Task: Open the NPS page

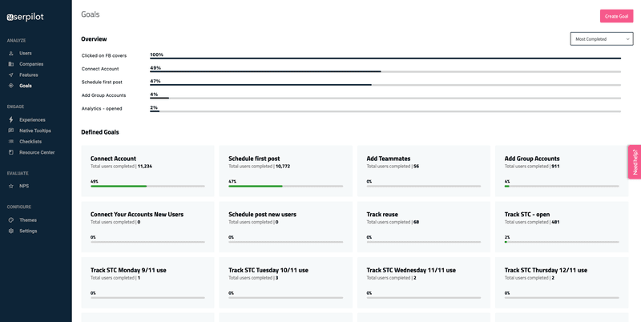Action: [24, 186]
